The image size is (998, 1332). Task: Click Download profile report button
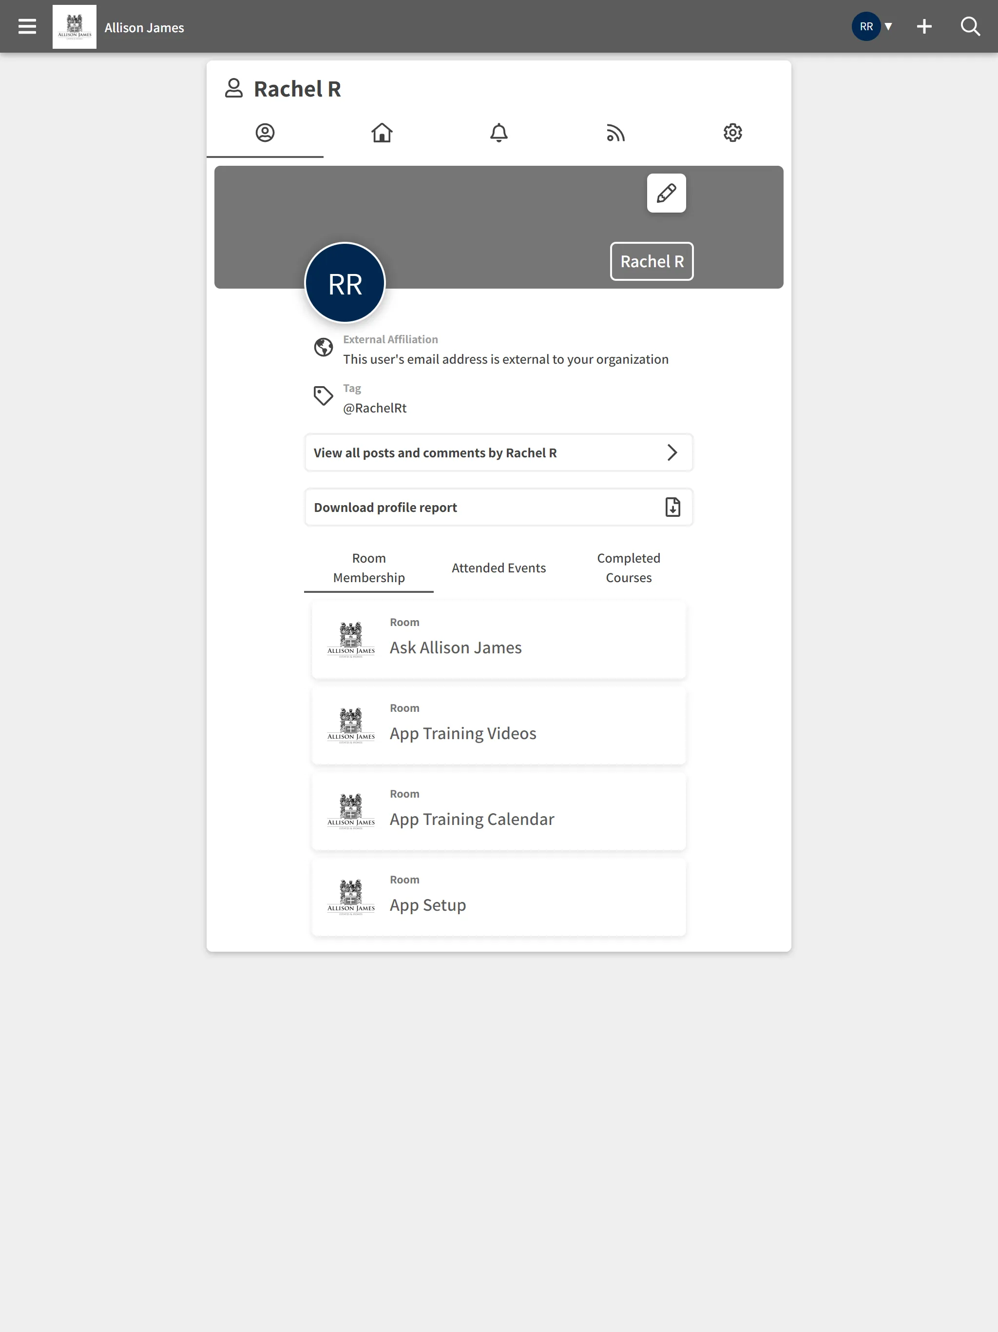click(x=498, y=507)
